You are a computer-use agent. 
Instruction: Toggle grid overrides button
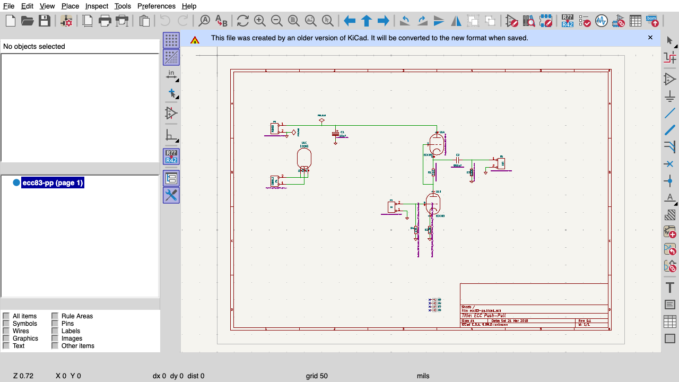171,57
